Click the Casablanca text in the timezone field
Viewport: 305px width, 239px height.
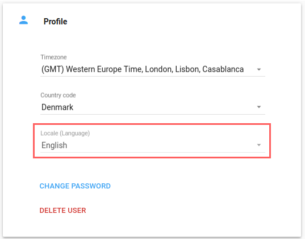tap(223, 69)
